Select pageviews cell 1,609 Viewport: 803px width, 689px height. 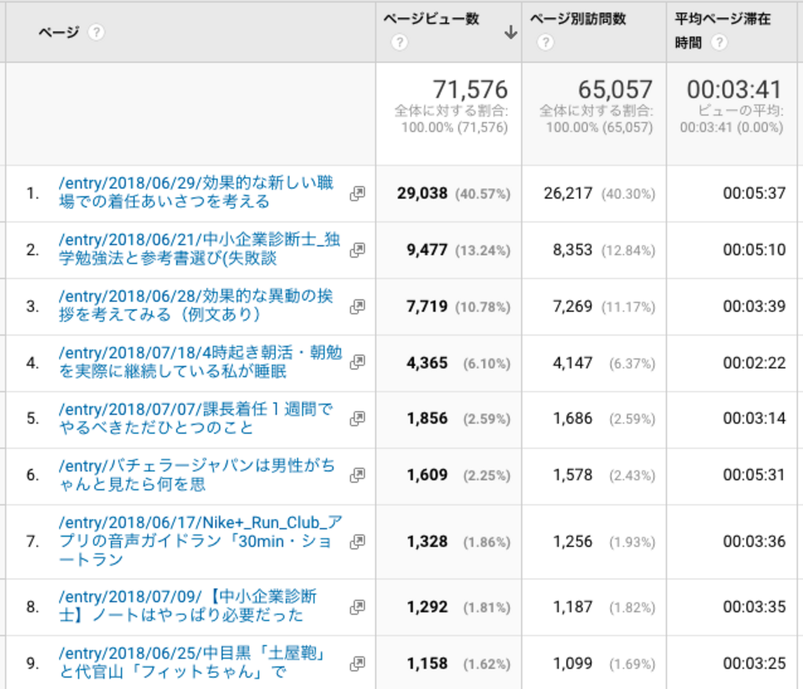click(x=427, y=475)
